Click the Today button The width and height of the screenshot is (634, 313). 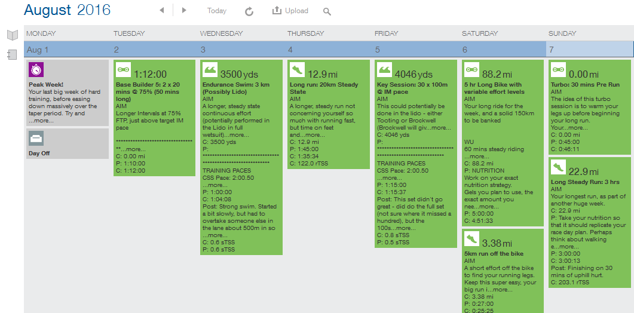click(x=216, y=11)
